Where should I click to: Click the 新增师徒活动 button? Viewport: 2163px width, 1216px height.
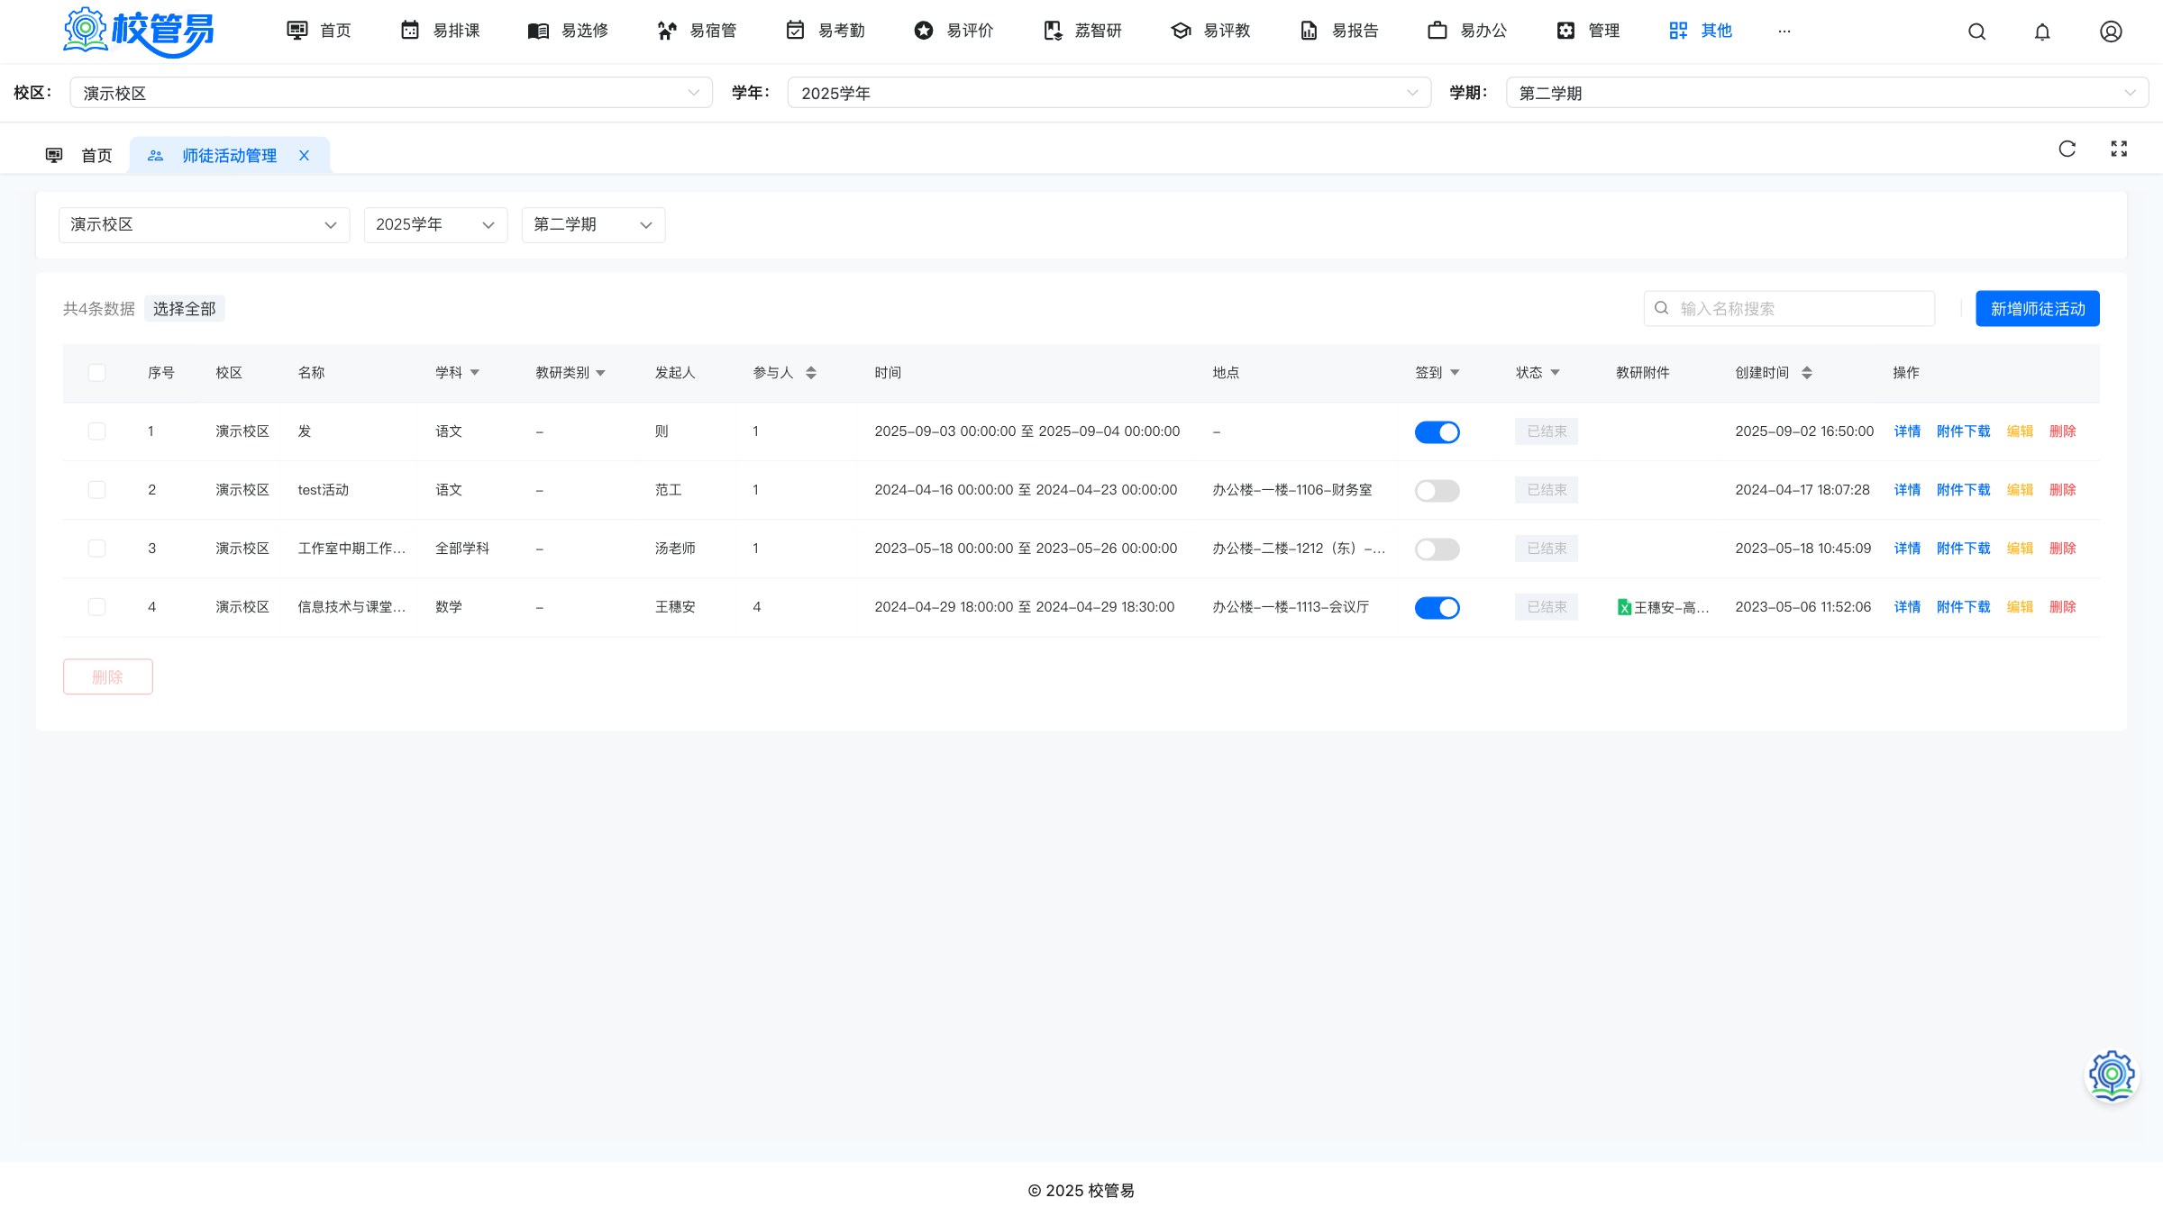tap(2037, 309)
